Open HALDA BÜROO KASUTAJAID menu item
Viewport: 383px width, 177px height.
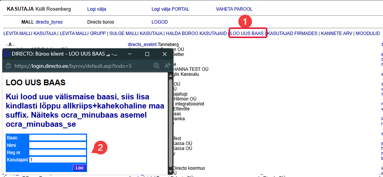click(197, 33)
